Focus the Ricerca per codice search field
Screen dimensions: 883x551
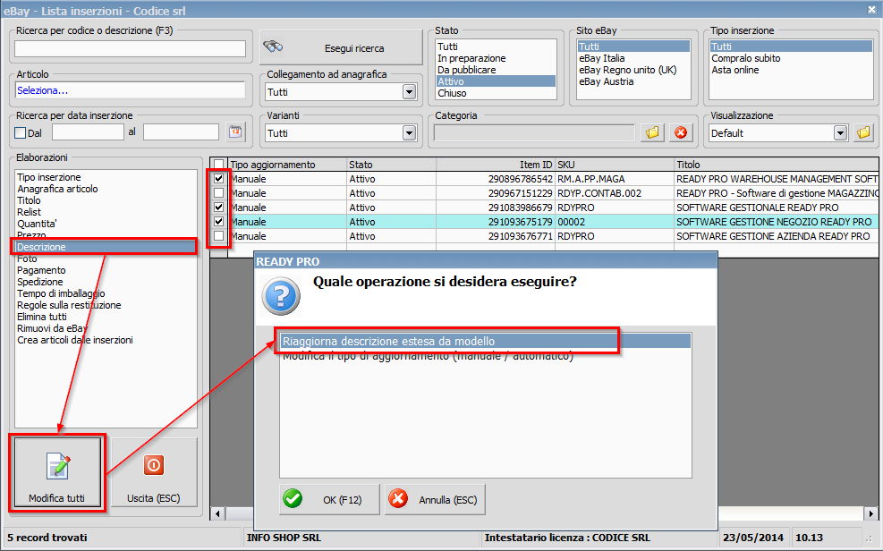tap(130, 48)
